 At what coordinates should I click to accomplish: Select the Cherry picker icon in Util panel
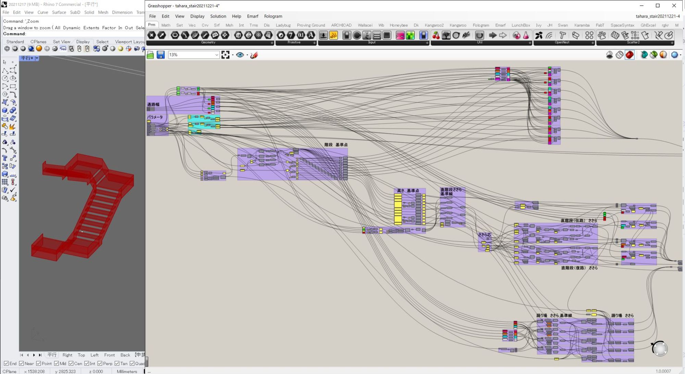[436, 35]
